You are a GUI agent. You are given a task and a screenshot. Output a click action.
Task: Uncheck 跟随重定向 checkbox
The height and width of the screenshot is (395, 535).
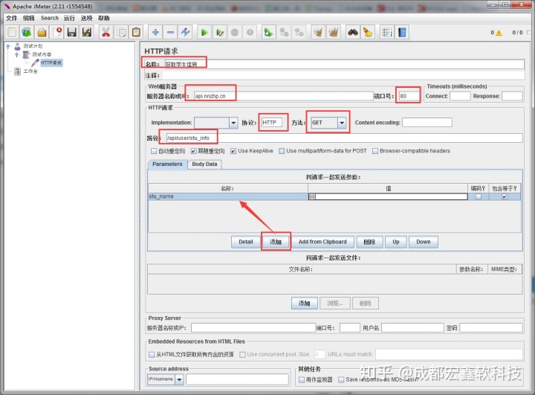(x=193, y=151)
